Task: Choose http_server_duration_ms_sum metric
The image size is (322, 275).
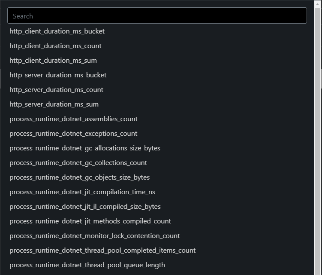Action: [54, 104]
